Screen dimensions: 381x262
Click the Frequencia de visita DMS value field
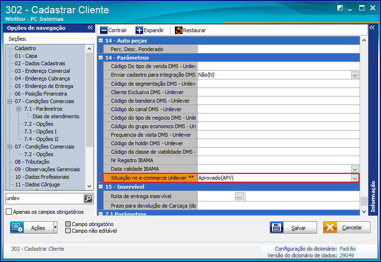coord(279,135)
